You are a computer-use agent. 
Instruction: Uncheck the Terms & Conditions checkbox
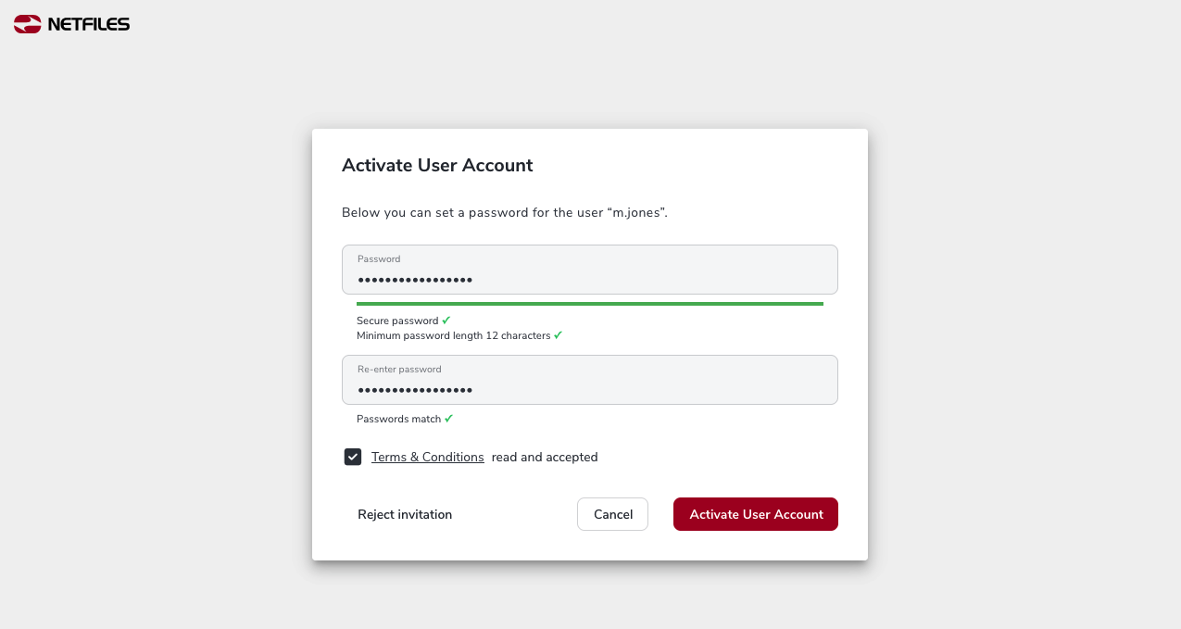353,457
